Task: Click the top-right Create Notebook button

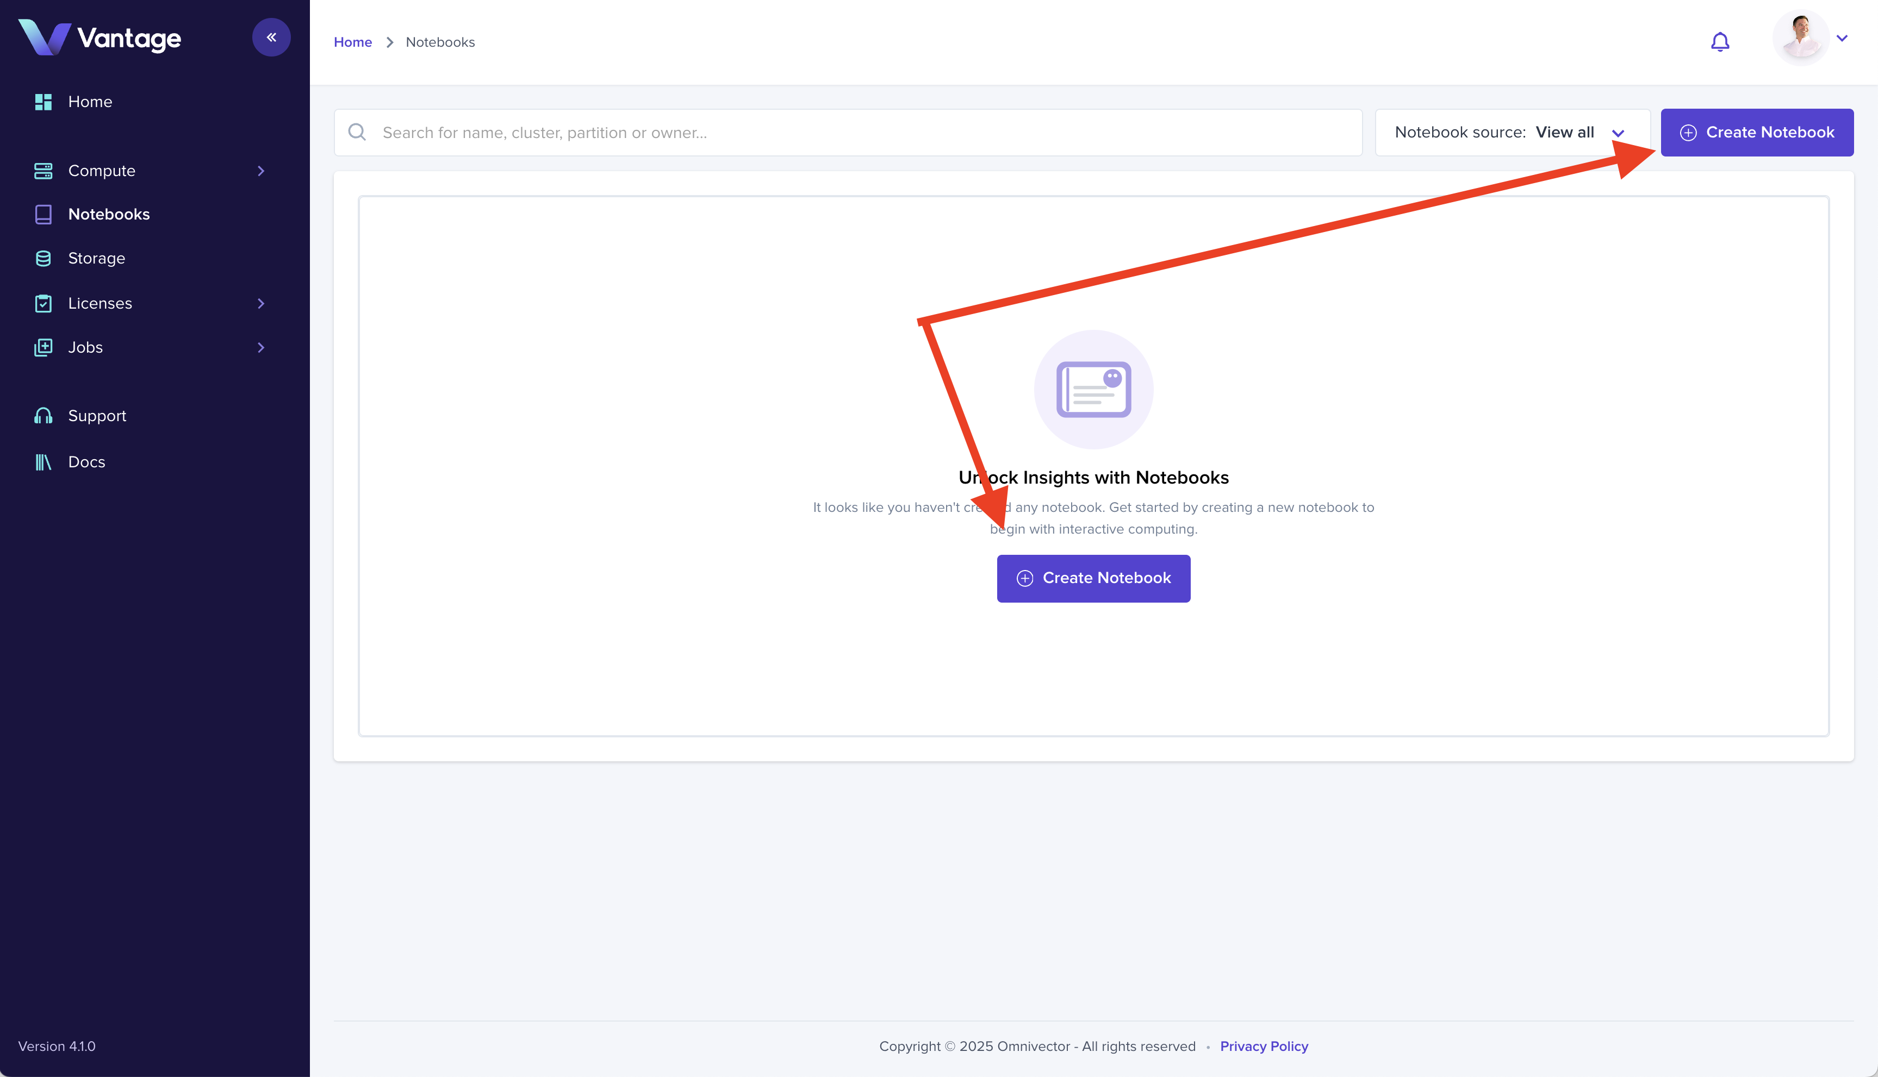Action: pos(1756,133)
